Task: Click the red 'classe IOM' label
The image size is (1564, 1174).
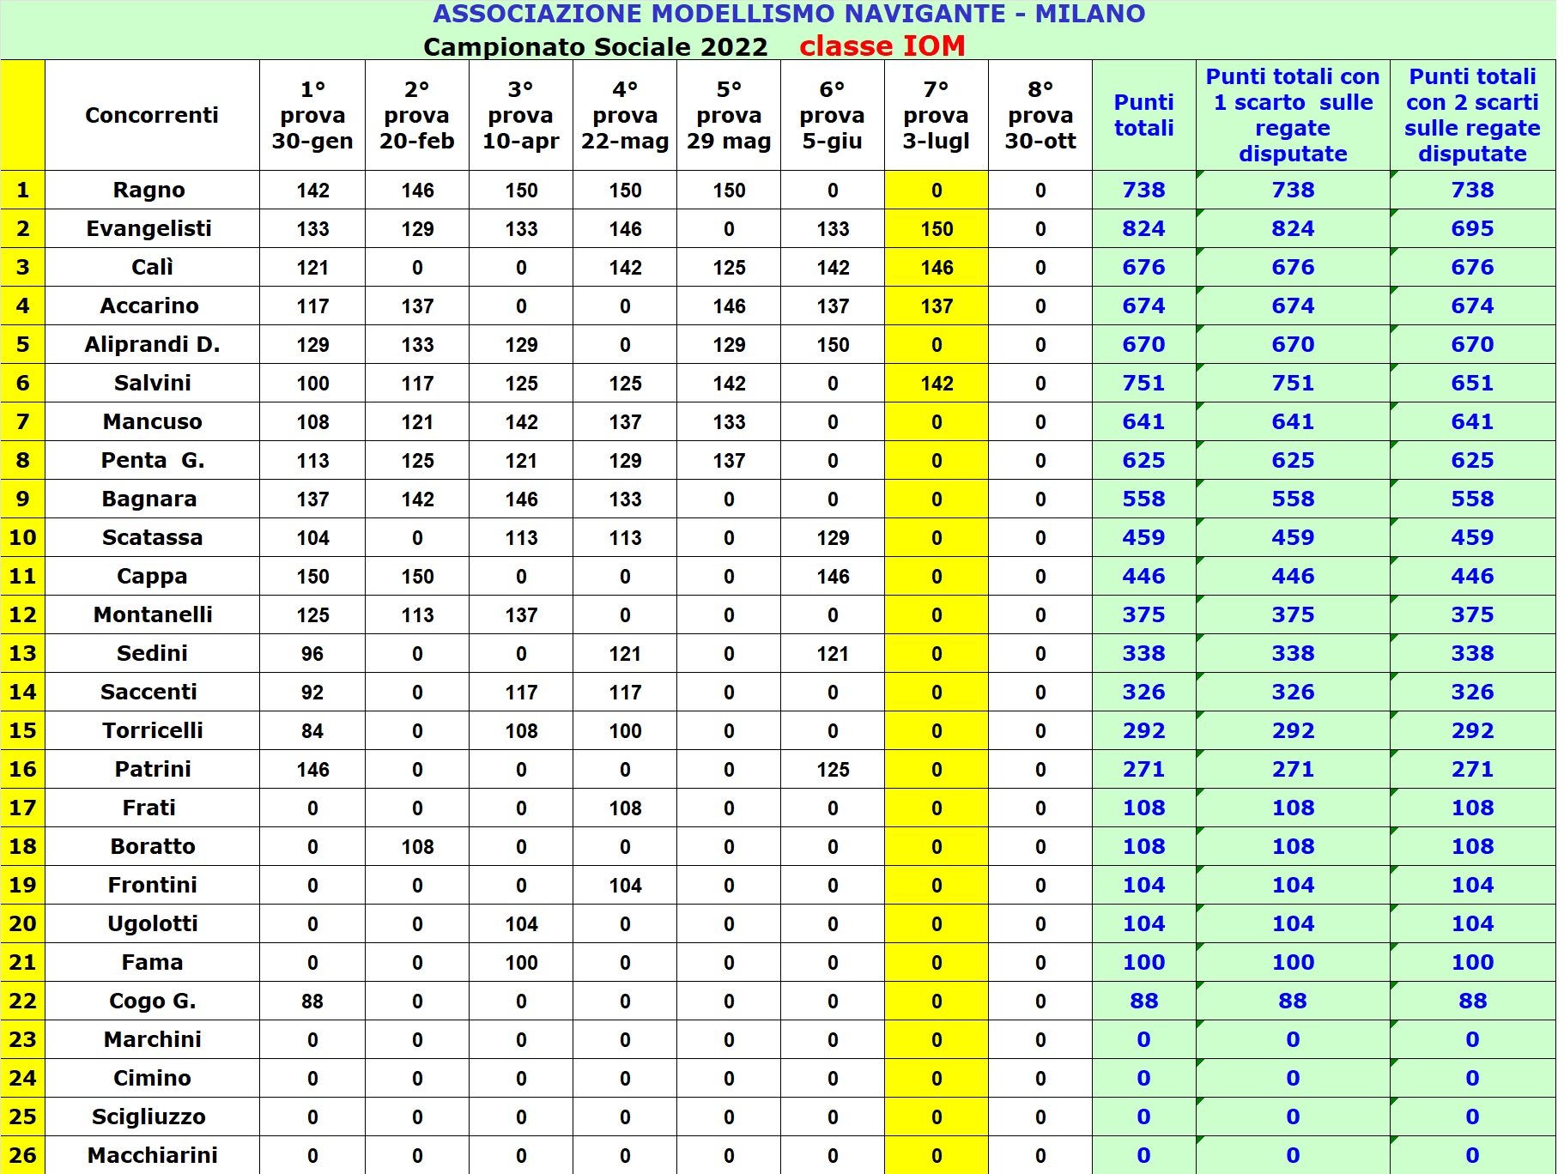Action: 882,45
